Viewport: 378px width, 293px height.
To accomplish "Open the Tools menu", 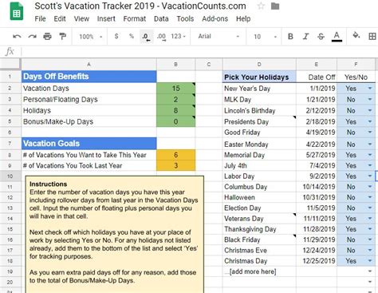I will click(185, 19).
